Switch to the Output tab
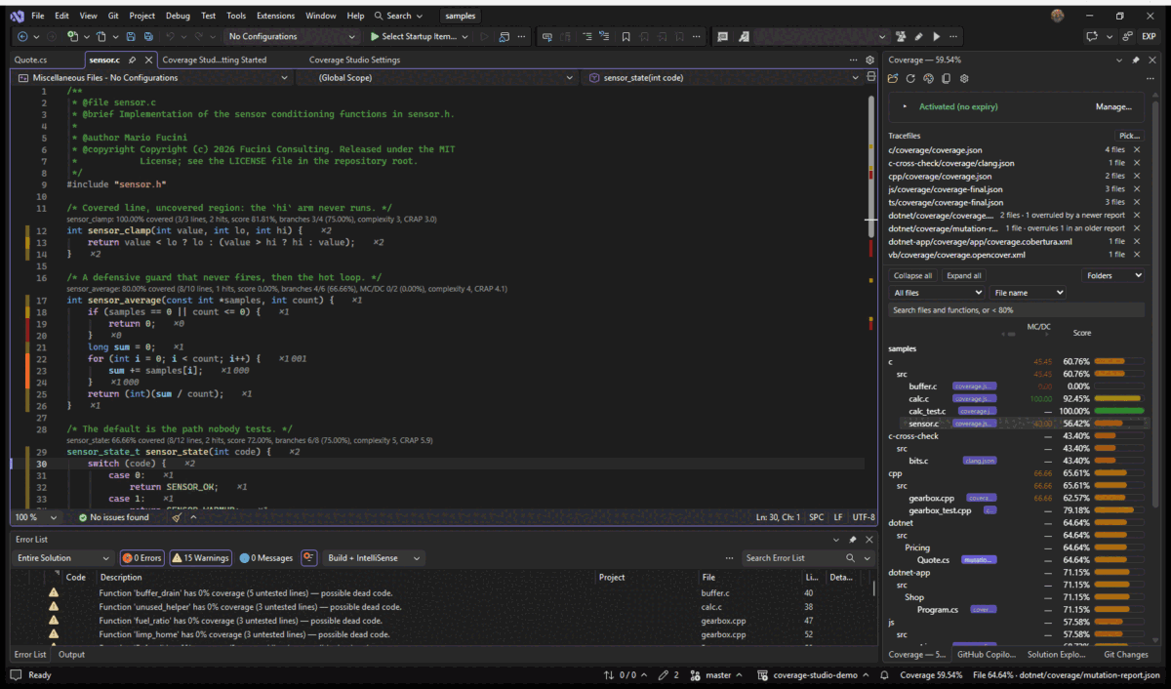The height and width of the screenshot is (689, 1171). [71, 655]
